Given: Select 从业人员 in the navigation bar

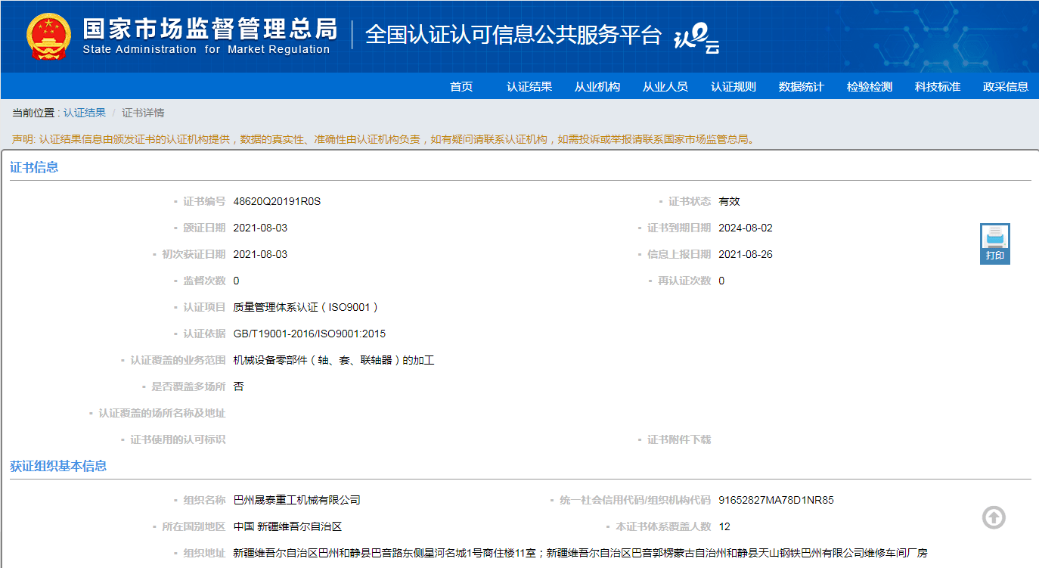Looking at the screenshot, I should pyautogui.click(x=665, y=86).
